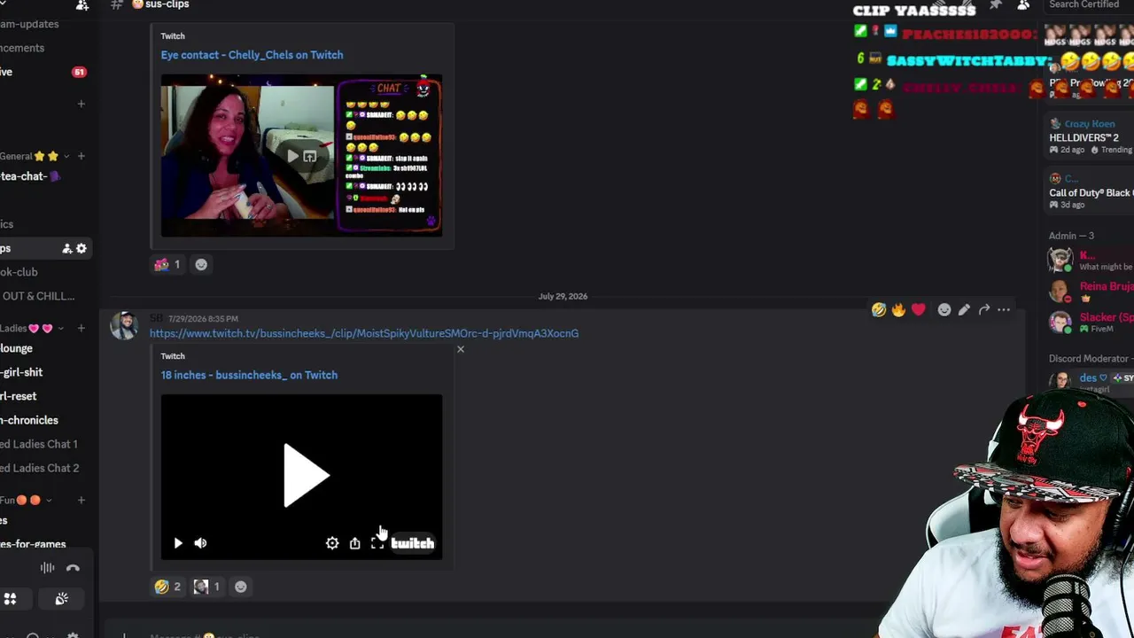This screenshot has width=1134, height=638.
Task: Add a reaction under the Eye contact embed
Action: pos(201,264)
